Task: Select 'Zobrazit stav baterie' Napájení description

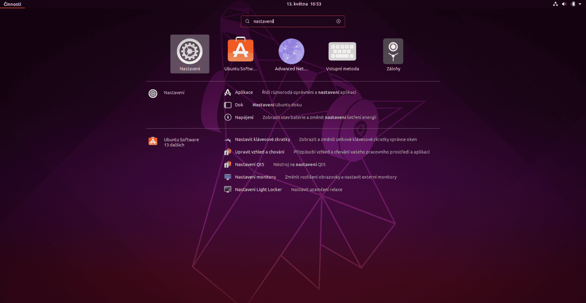Action: [x=319, y=117]
